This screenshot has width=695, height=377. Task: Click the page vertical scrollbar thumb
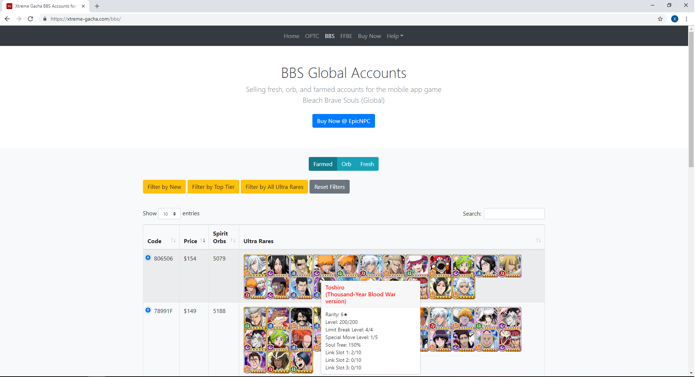tap(691, 99)
